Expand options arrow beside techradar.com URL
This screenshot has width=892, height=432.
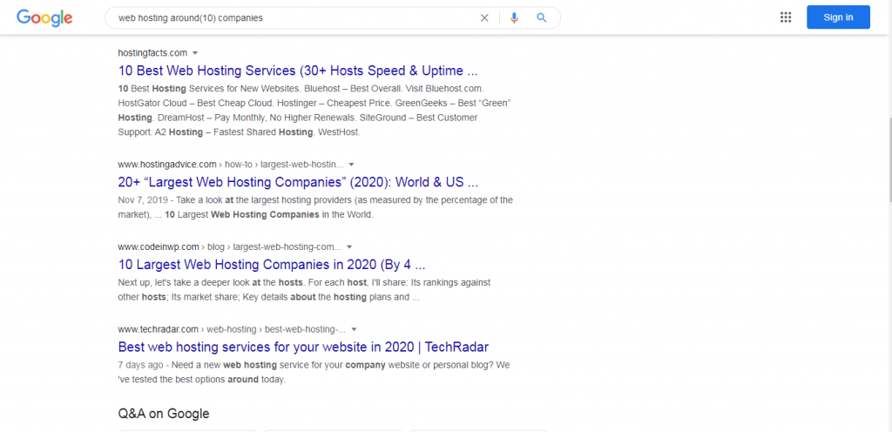[354, 329]
